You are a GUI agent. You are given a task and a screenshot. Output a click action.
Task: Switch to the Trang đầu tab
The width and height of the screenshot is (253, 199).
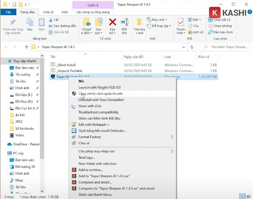(x=27, y=12)
